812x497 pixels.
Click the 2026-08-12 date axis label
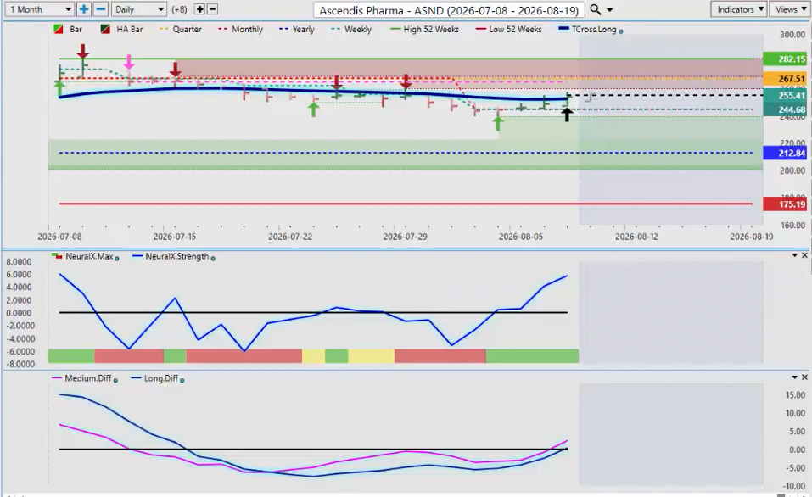[x=636, y=237]
